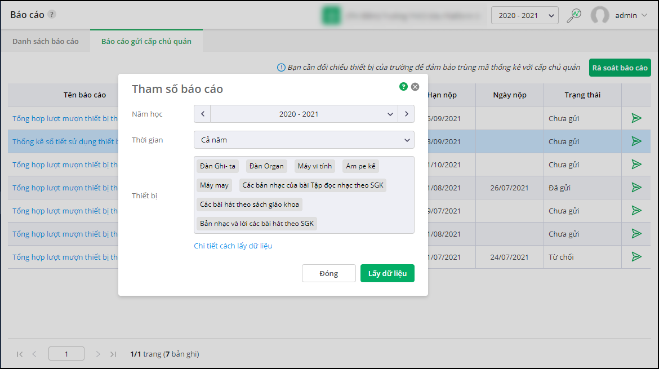Click the help icon beside Báo cáo title
Screen dimensions: 659x369
[x=52, y=15]
